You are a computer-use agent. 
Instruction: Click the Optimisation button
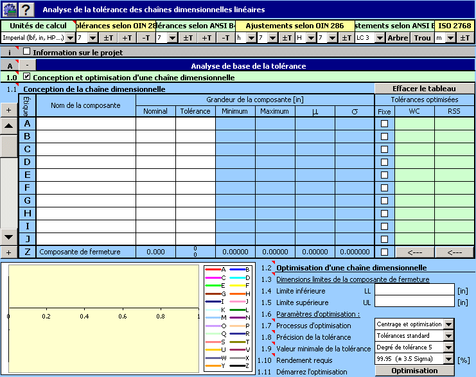[414, 371]
